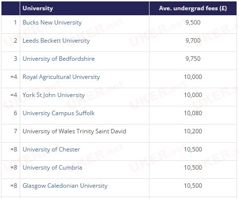Viewport: 239px width, 199px height.
Task: Open the Bucks New University link
Action: (52, 23)
